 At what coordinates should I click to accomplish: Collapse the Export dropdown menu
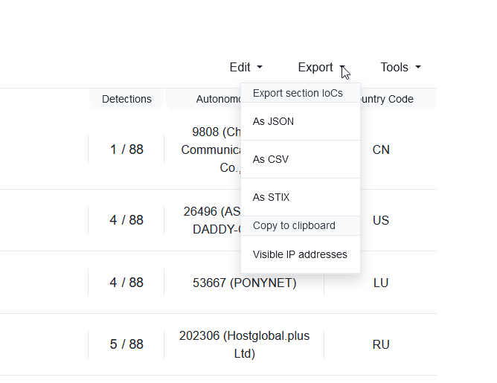pyautogui.click(x=321, y=67)
